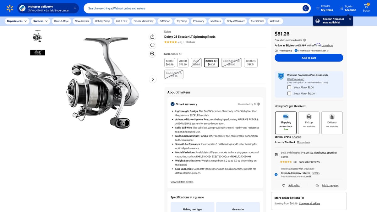Select the black product thumbnail in the sidebar
Viewport: 377px width, 212px height.
37,52
